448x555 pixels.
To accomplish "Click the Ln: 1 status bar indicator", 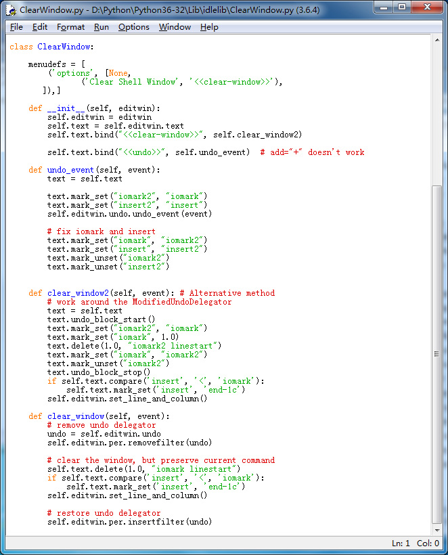I will tap(401, 543).
